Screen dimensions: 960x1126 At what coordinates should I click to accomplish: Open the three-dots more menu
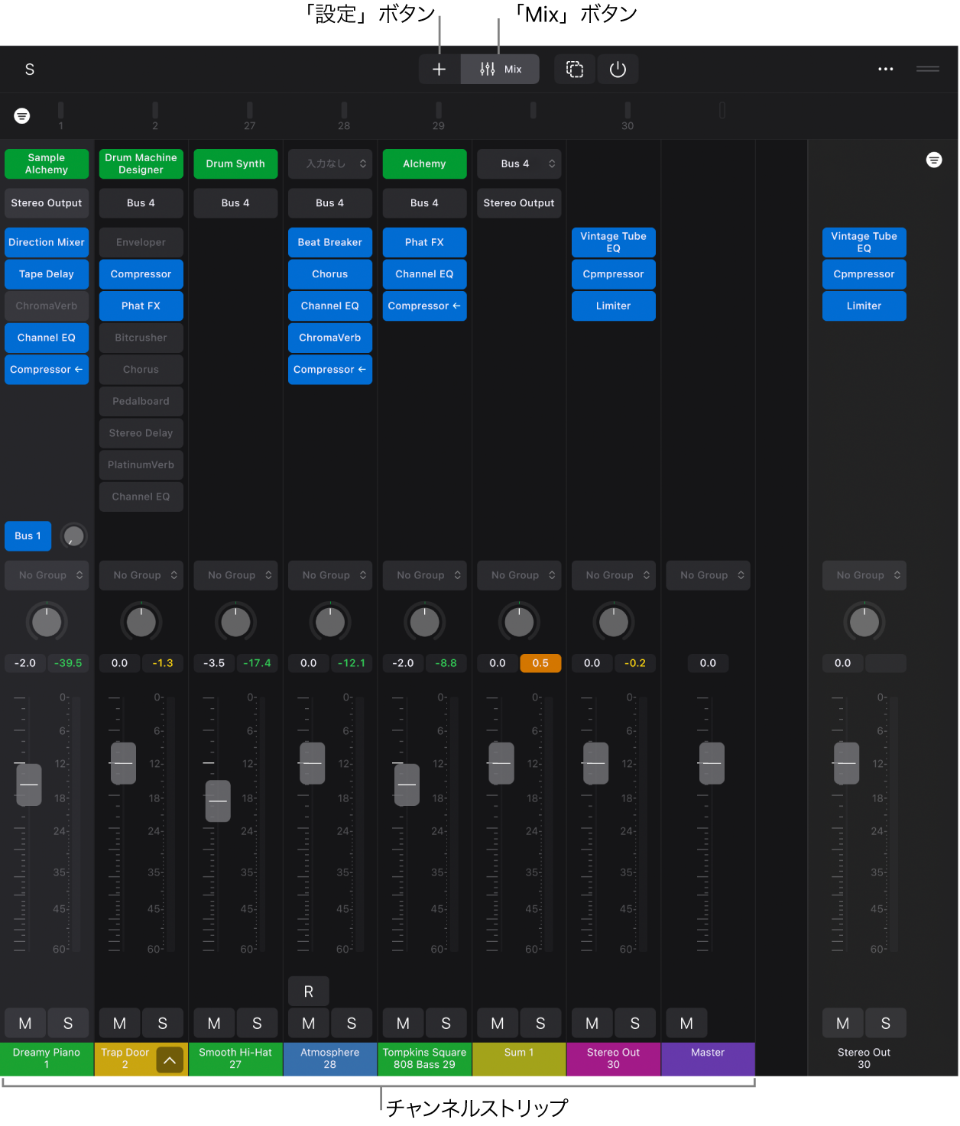(885, 70)
